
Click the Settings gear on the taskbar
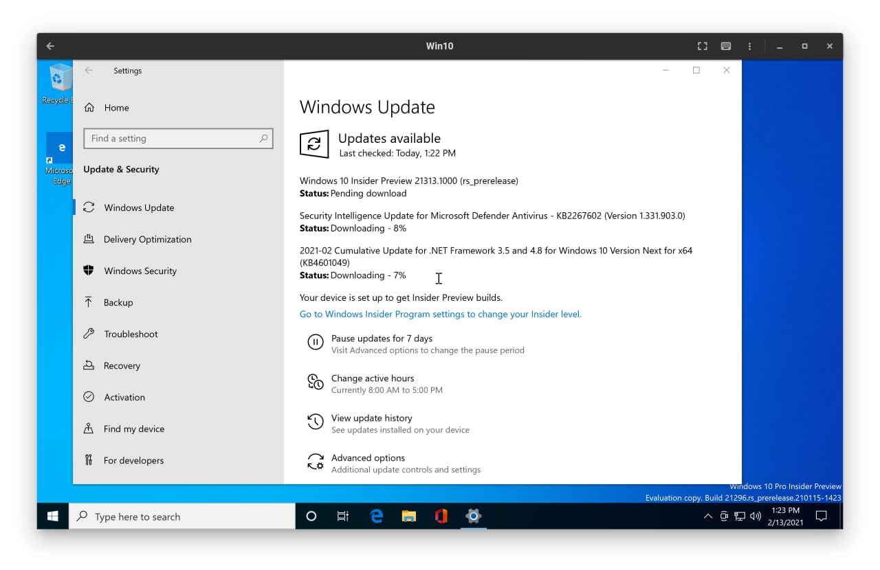click(x=473, y=516)
